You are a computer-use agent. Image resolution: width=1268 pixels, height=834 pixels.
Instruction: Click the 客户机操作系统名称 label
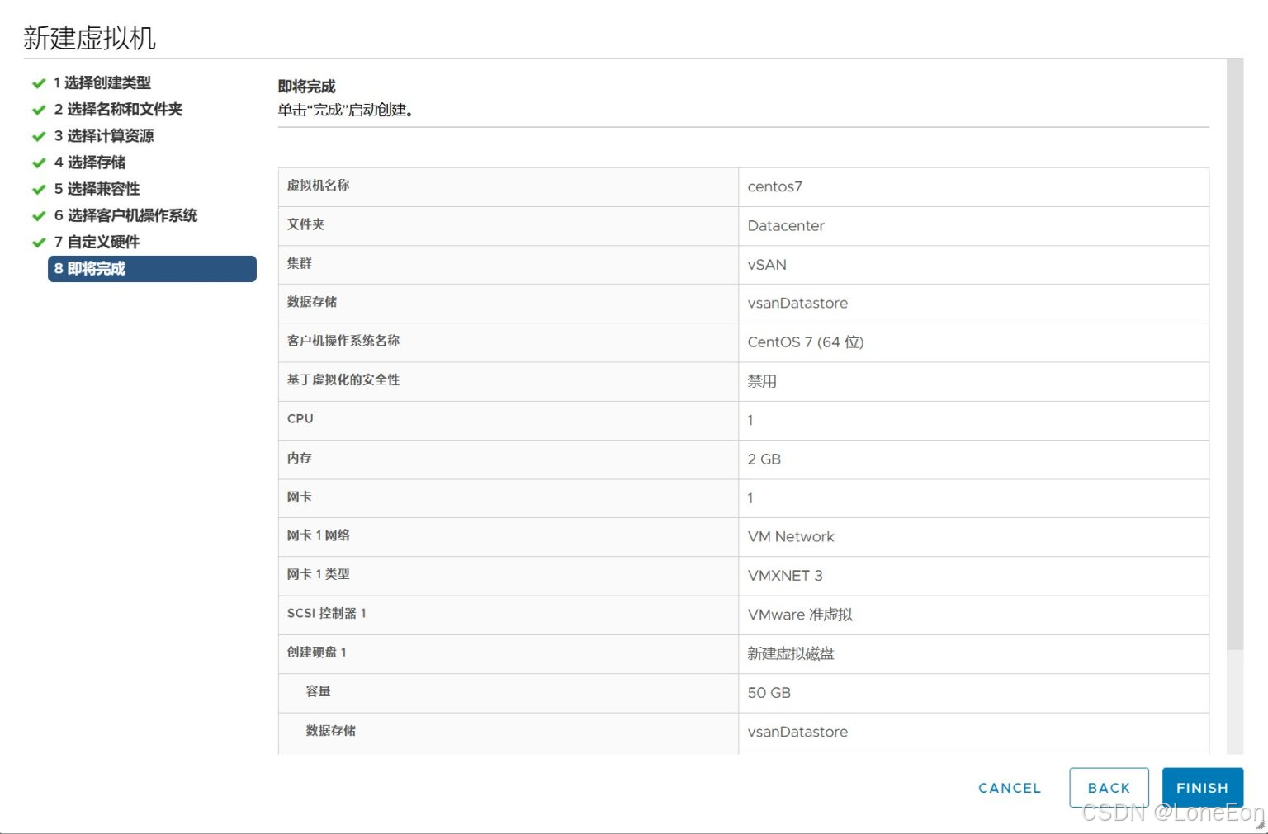pyautogui.click(x=343, y=340)
